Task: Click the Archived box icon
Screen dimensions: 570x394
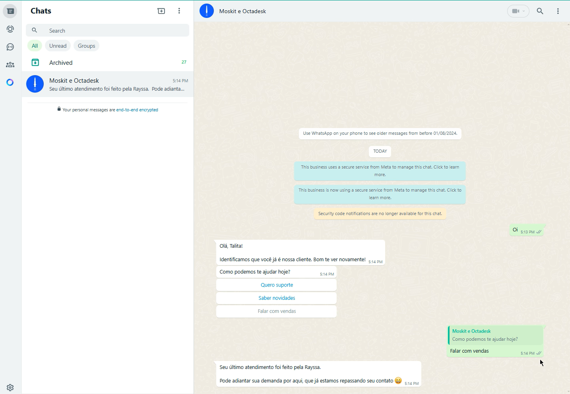Action: pyautogui.click(x=35, y=62)
